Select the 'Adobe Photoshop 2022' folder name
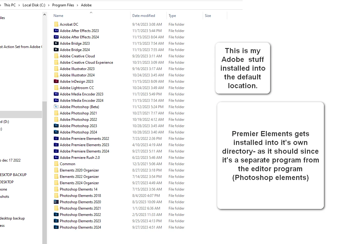Viewport: 339px width, 244px height. [78, 120]
